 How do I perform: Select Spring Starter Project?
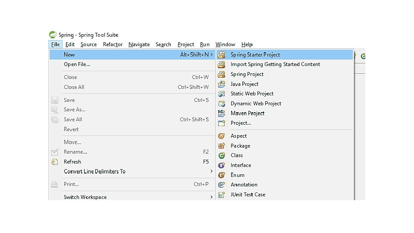(285, 55)
